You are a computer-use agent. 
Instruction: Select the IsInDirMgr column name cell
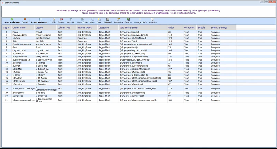pos(17,69)
